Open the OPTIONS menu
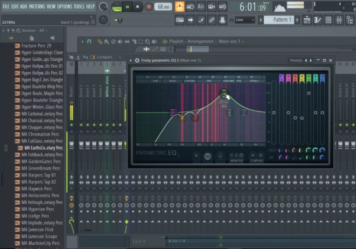Screen dimensions: 356x249 pos(64,7)
